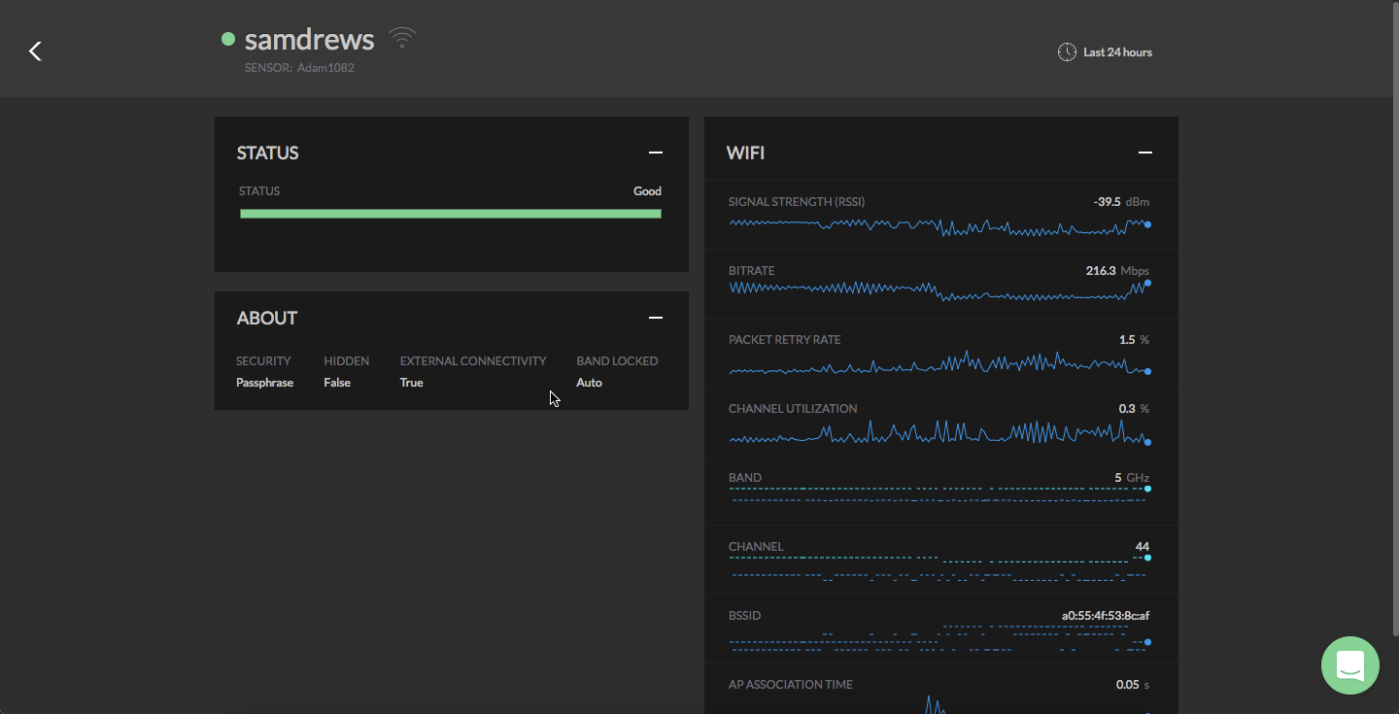Select the Bitrate sparkline chart
1399x714 pixels.
tap(938, 289)
